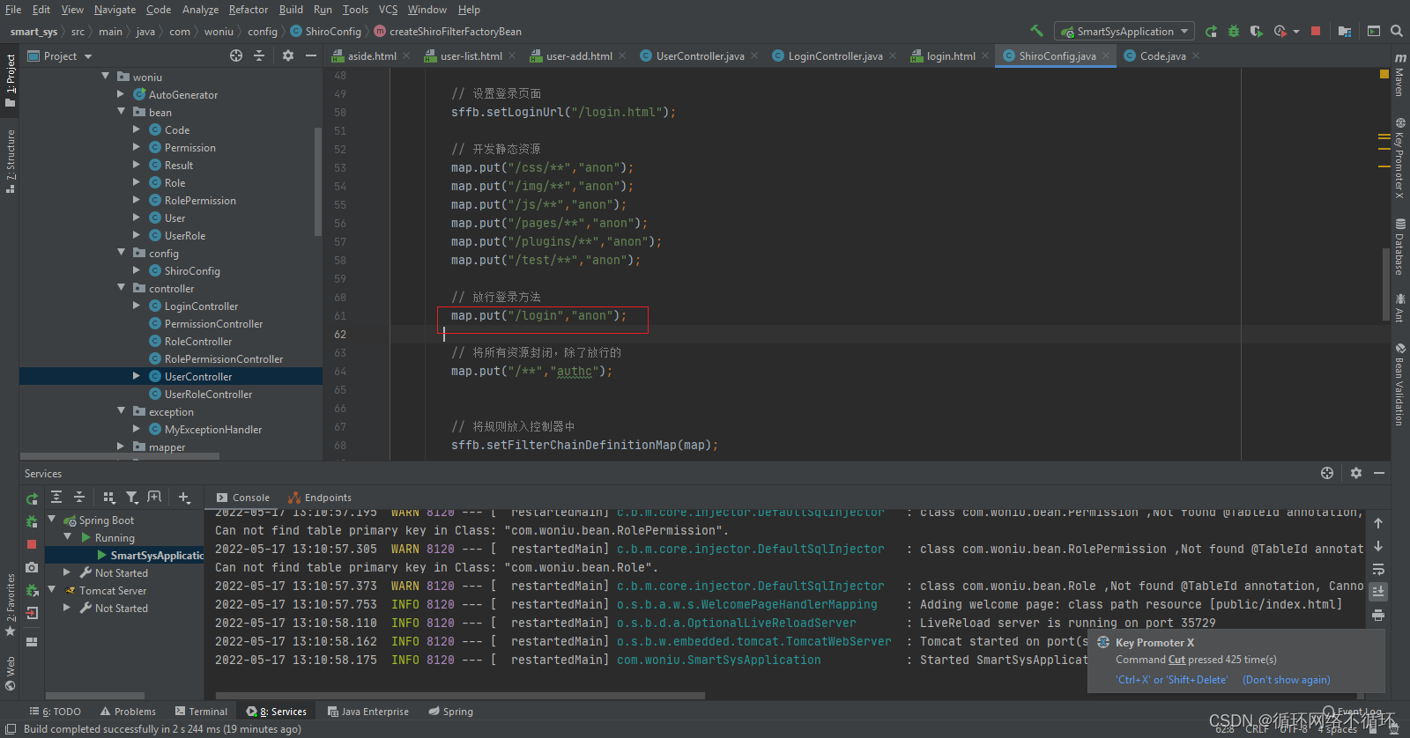Open the Database tool window
The image size is (1410, 738).
click(1399, 247)
